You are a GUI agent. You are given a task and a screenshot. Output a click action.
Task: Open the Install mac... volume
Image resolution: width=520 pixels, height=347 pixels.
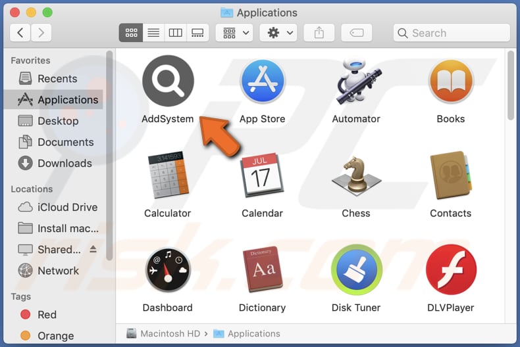coord(55,229)
